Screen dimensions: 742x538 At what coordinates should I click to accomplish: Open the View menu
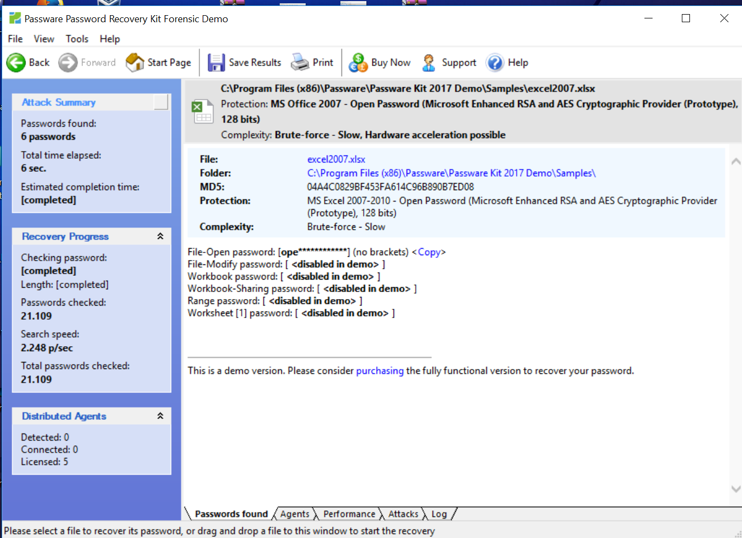pos(44,39)
